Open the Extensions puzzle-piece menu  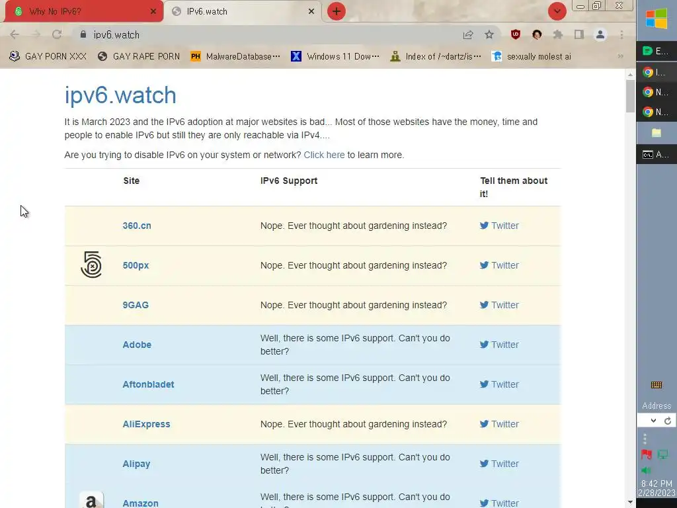[558, 34]
